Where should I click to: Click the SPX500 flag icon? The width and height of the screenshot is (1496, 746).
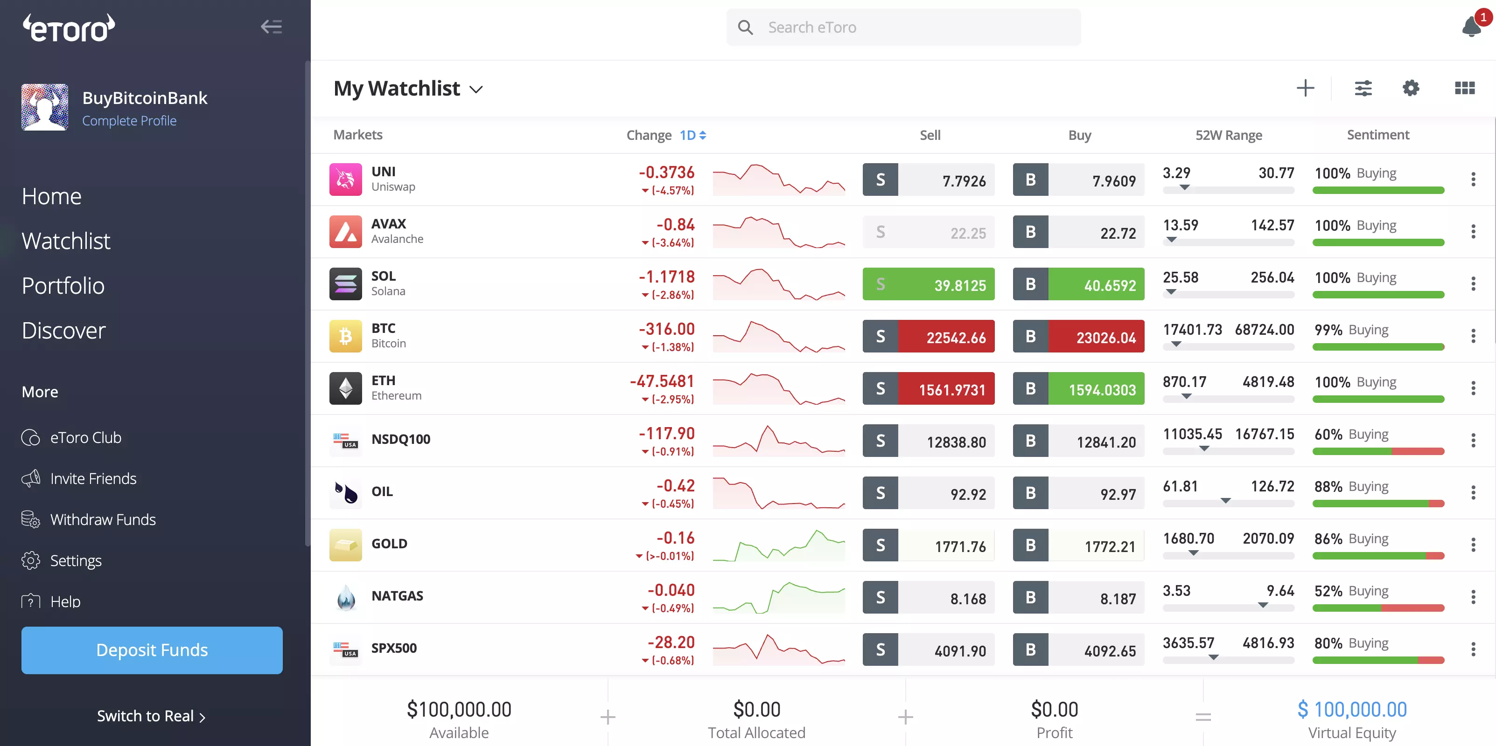coord(346,649)
